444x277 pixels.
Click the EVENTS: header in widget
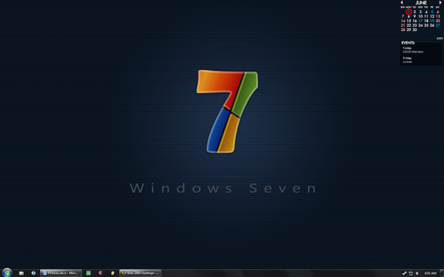[408, 43]
